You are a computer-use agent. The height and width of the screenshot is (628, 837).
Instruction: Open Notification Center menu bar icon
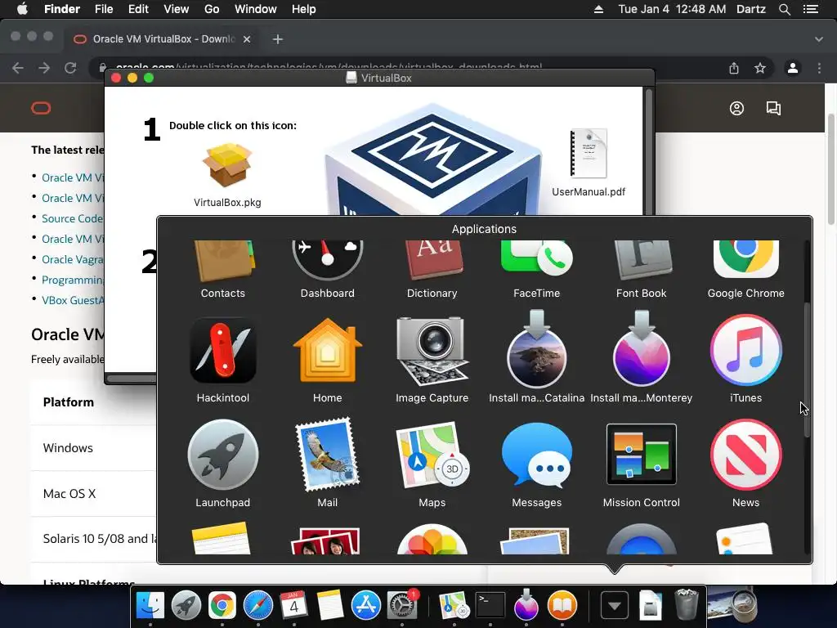(811, 9)
